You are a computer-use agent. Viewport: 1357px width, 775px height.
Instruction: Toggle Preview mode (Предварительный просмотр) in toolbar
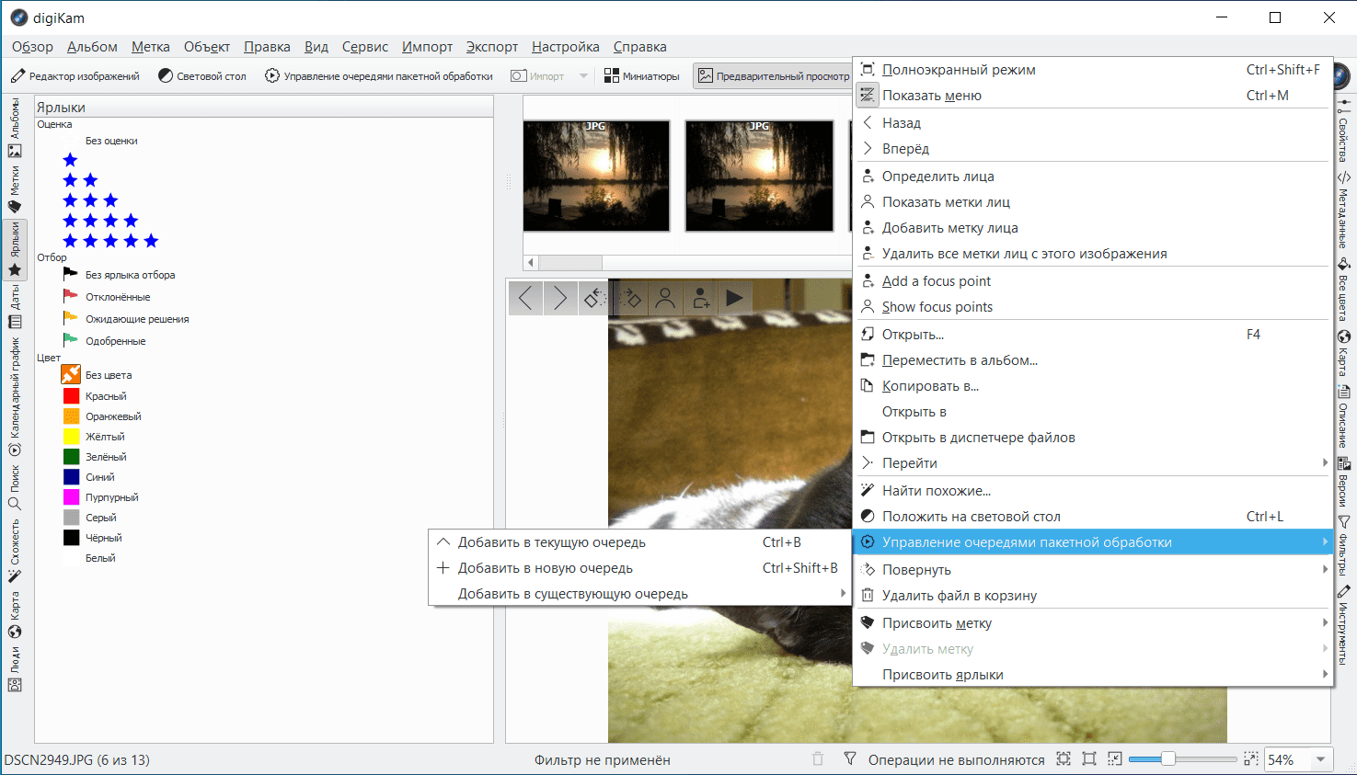773,76
